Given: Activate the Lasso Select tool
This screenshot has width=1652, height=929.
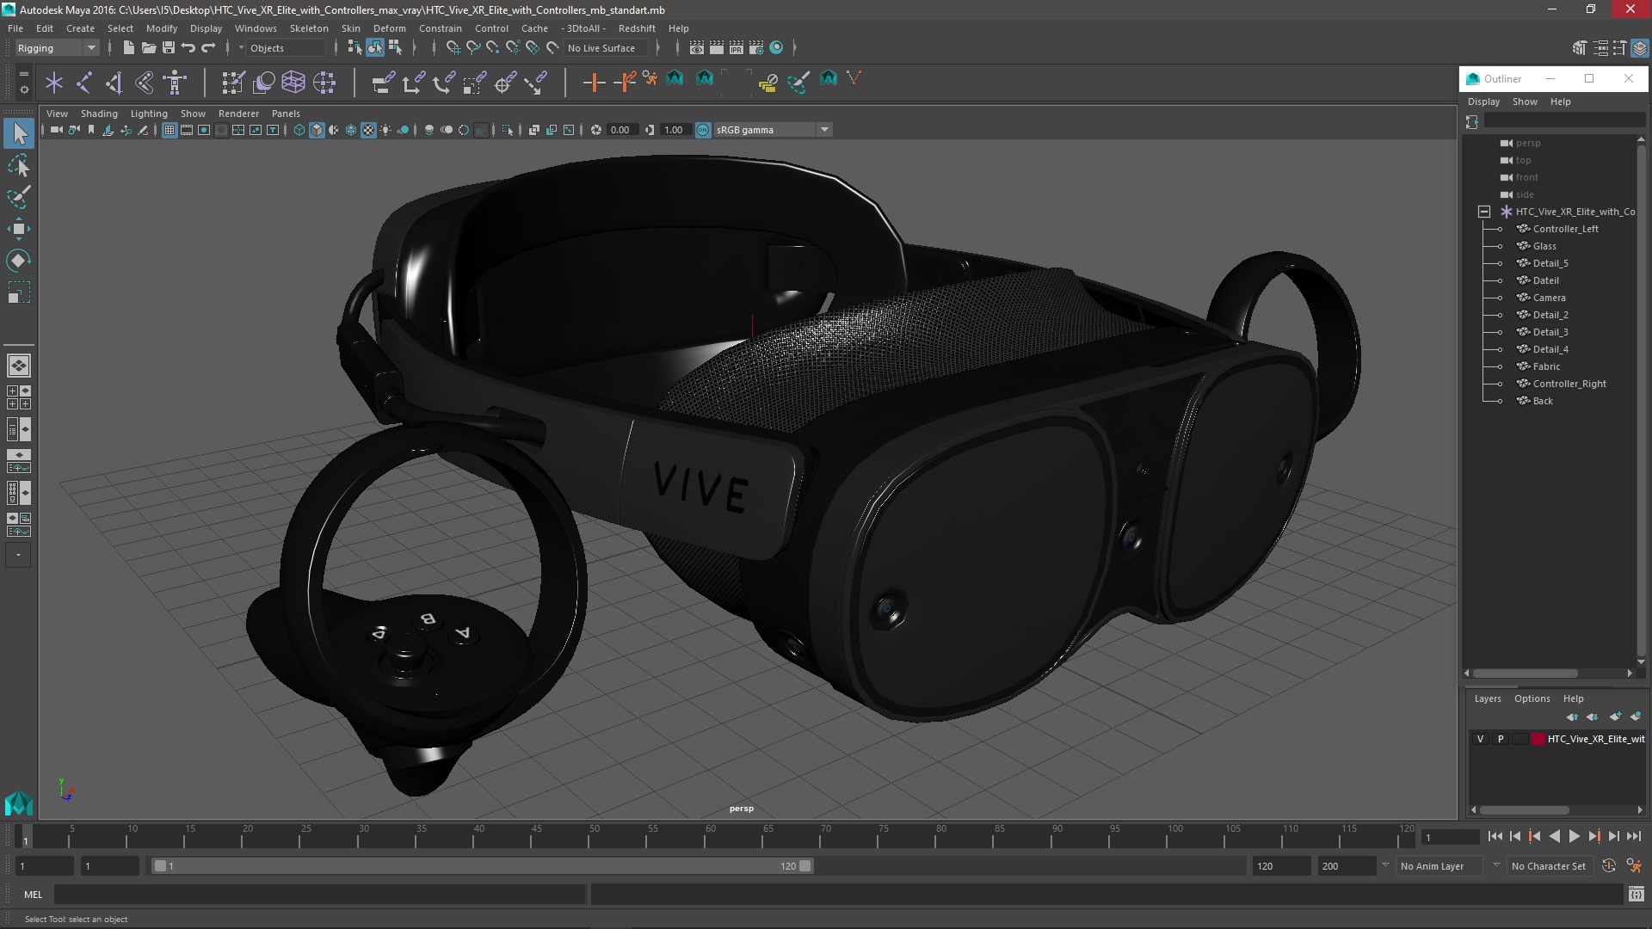Looking at the screenshot, I should tap(19, 165).
